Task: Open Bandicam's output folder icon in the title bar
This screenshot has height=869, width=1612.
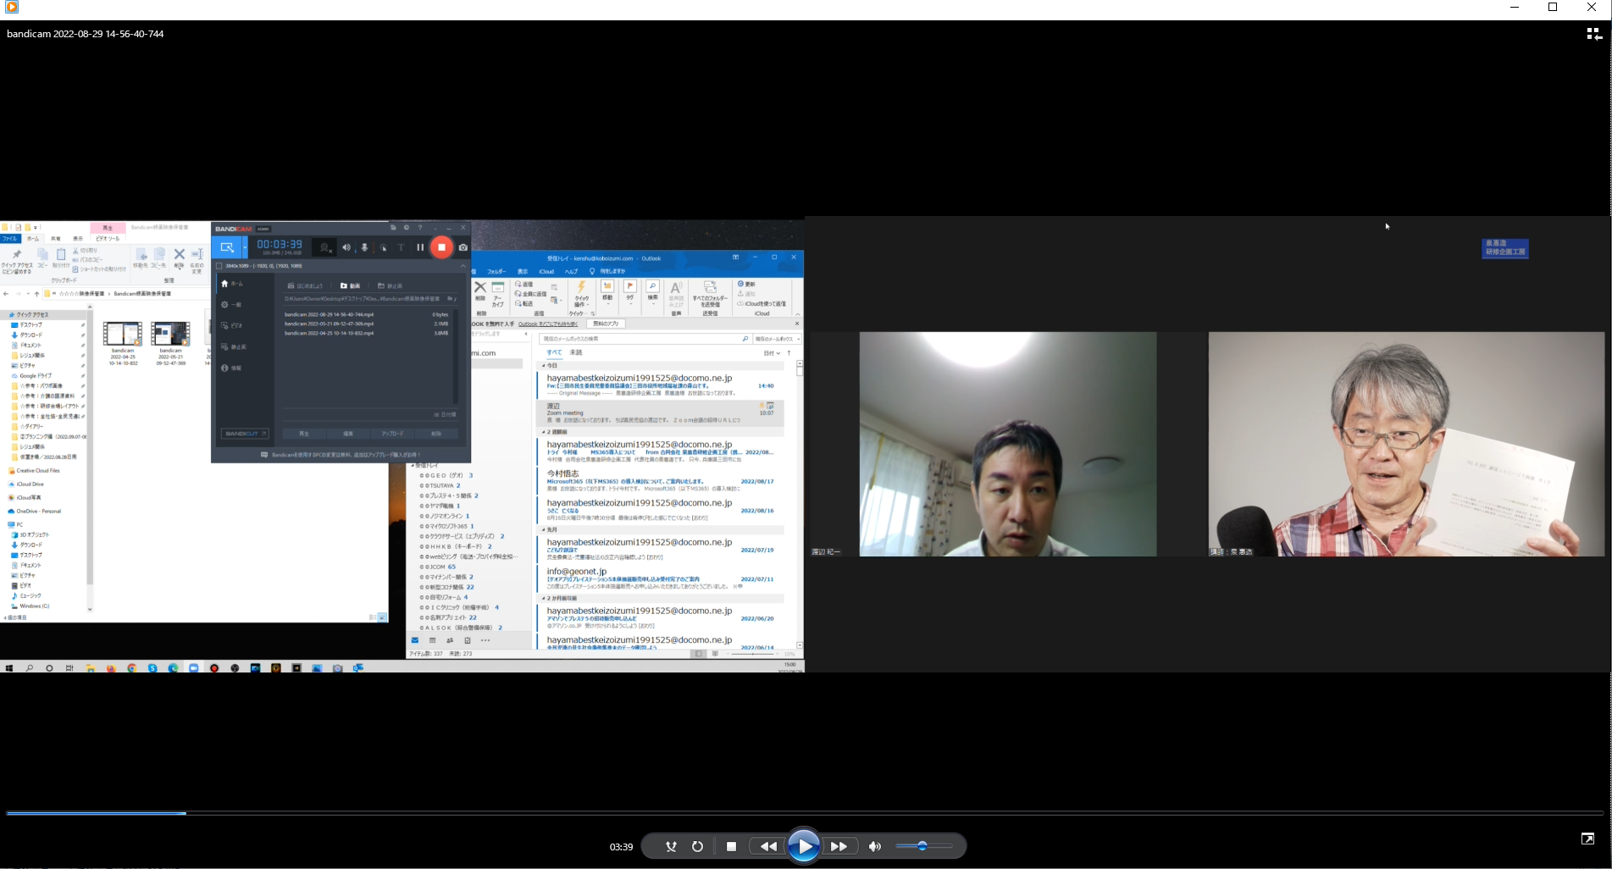Action: [393, 228]
